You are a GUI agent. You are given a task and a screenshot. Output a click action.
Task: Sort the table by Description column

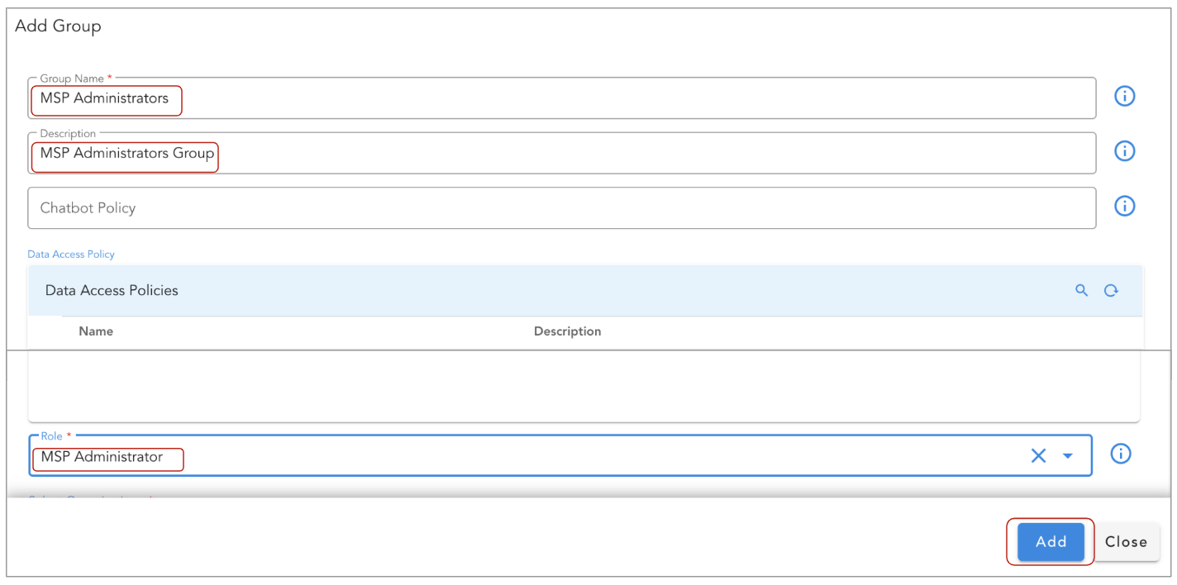567,331
